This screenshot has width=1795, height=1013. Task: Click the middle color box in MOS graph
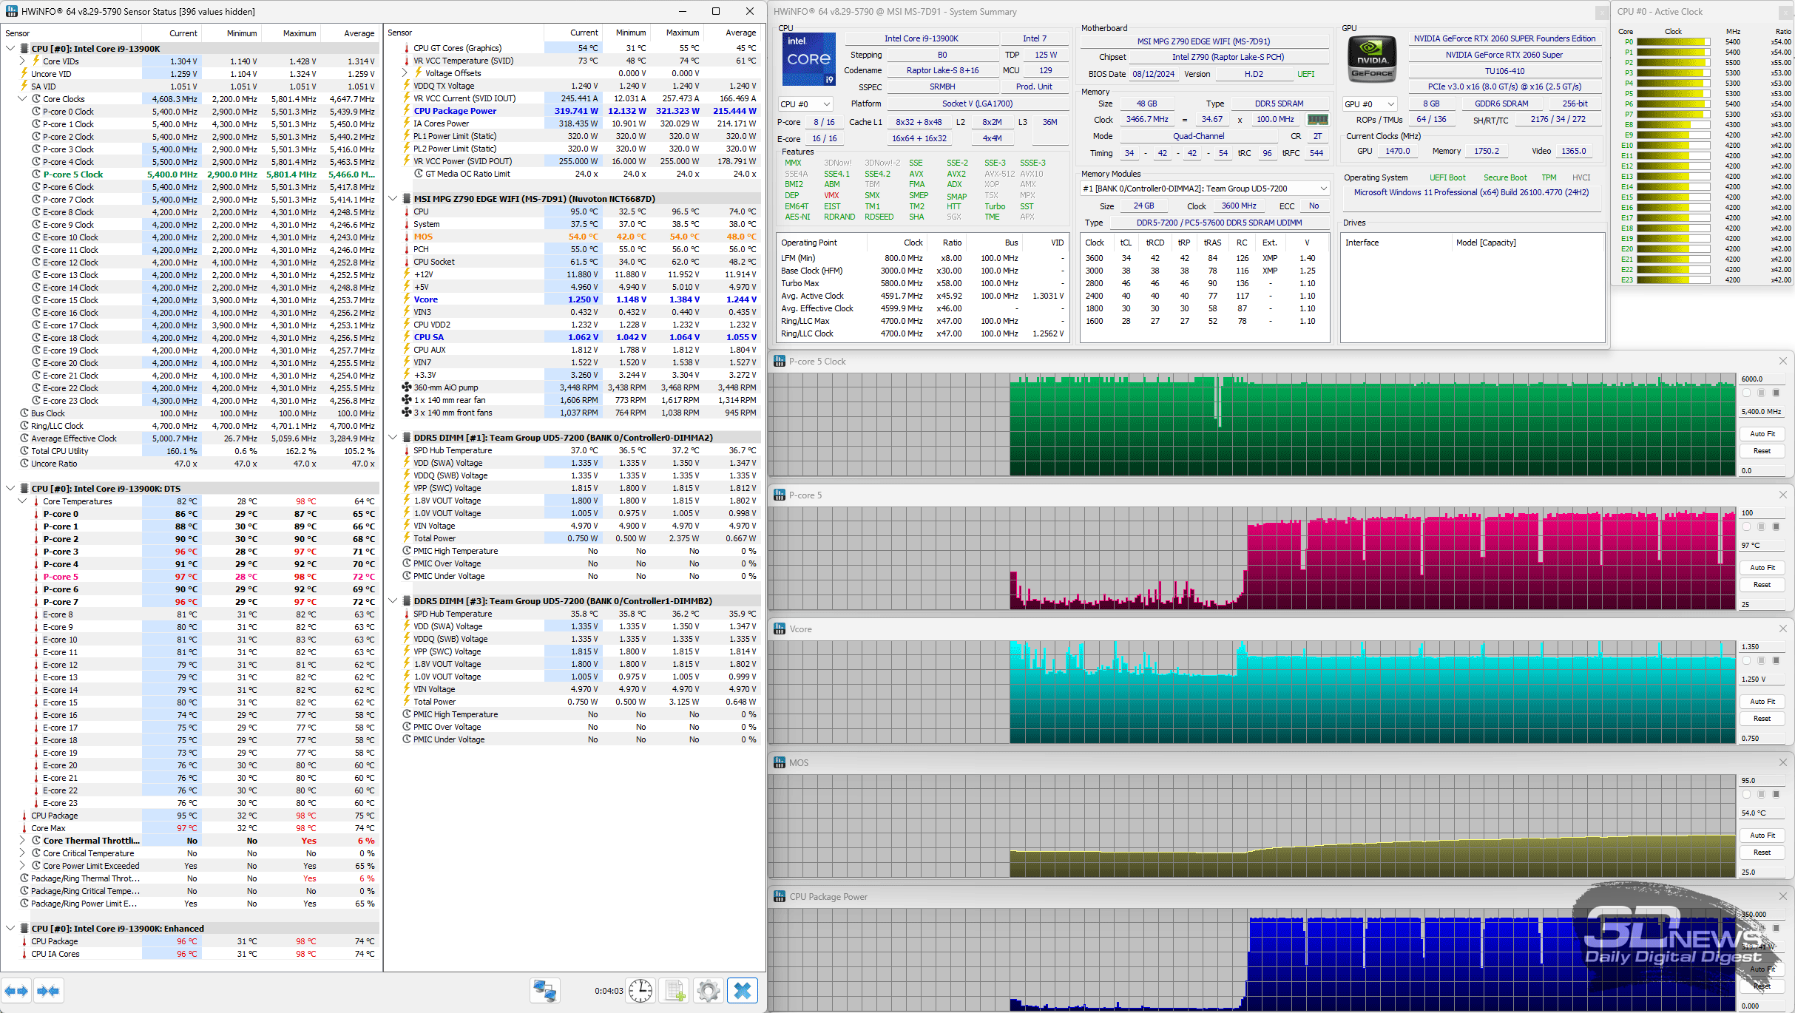tap(1761, 794)
